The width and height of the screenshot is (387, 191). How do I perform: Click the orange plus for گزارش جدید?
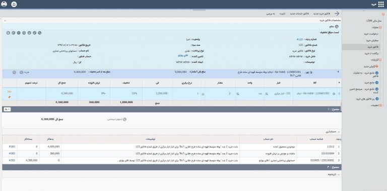[x=376, y=66]
